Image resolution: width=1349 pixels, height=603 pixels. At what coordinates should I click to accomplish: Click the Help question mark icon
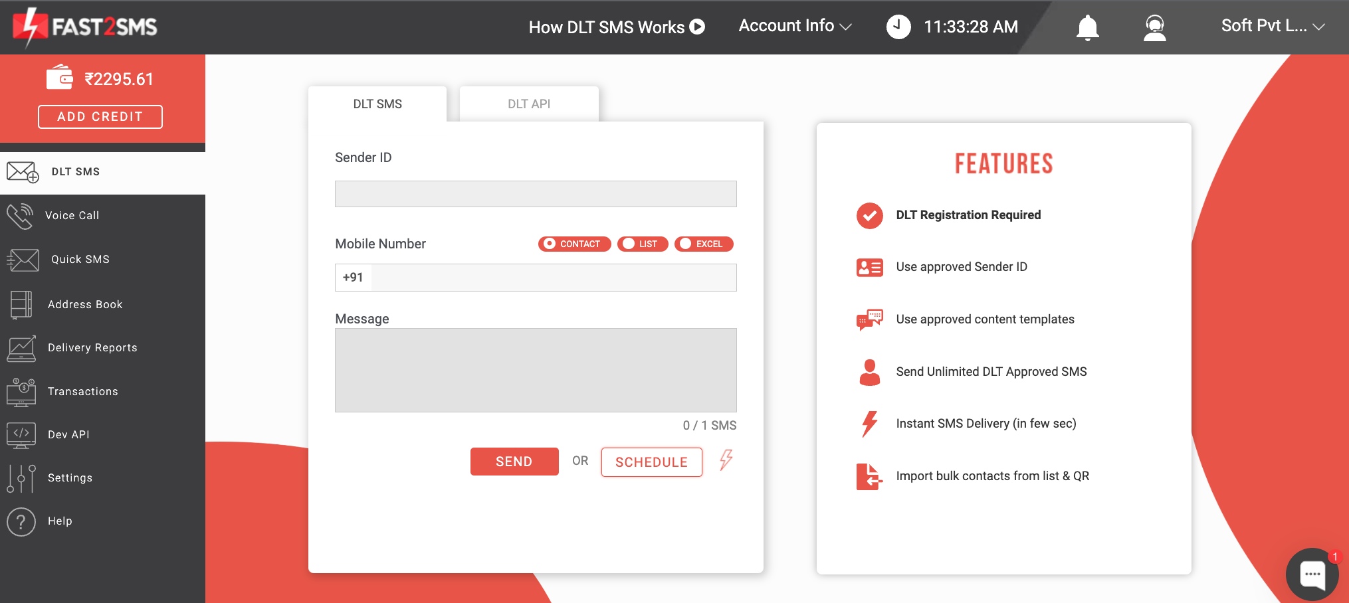tap(21, 522)
